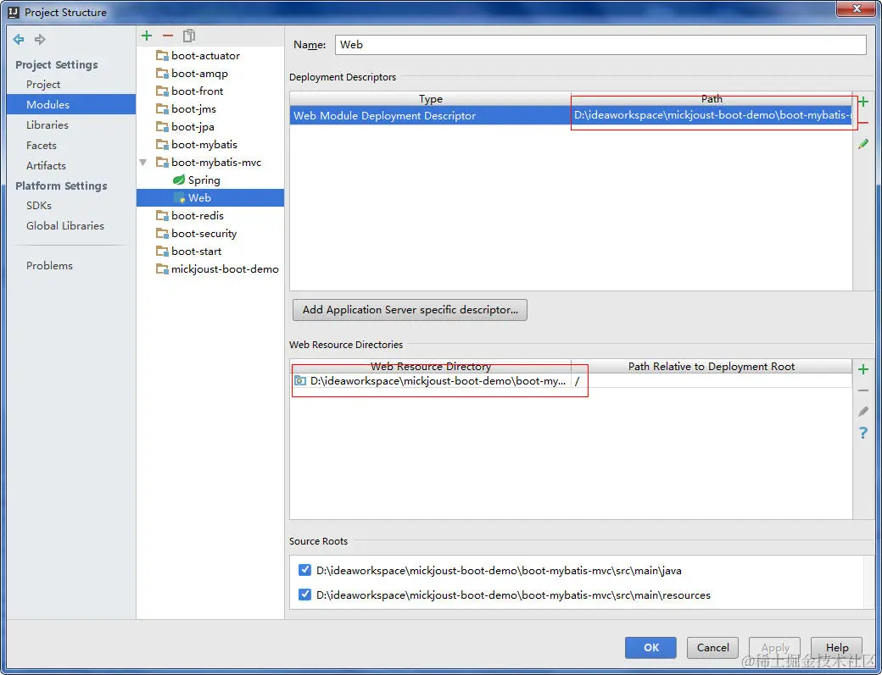
Task: Click the boot-jms module folder icon
Action: (x=162, y=109)
